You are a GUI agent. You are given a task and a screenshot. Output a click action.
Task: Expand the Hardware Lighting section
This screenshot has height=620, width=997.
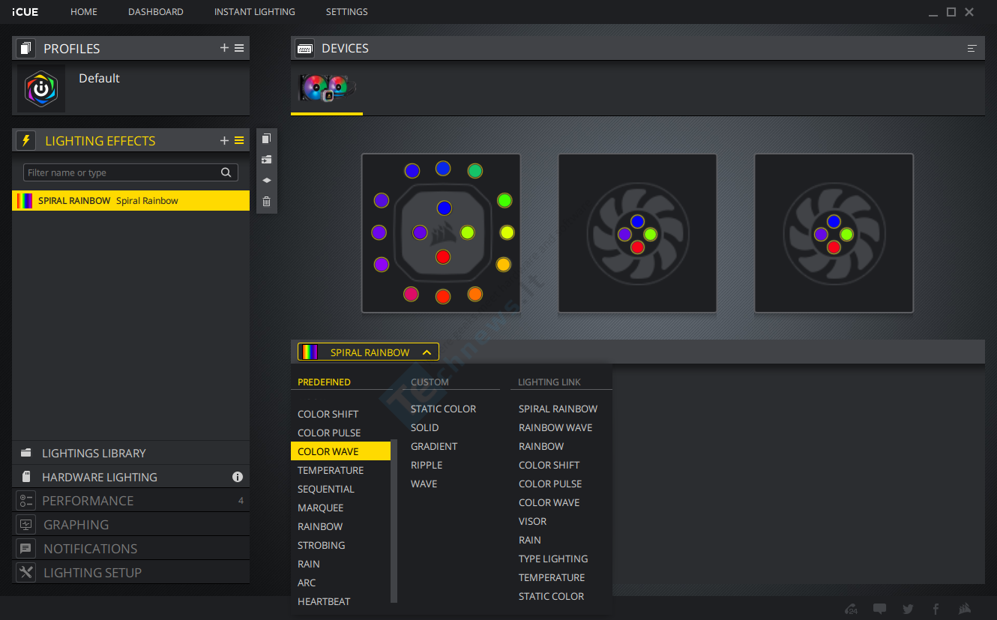130,477
